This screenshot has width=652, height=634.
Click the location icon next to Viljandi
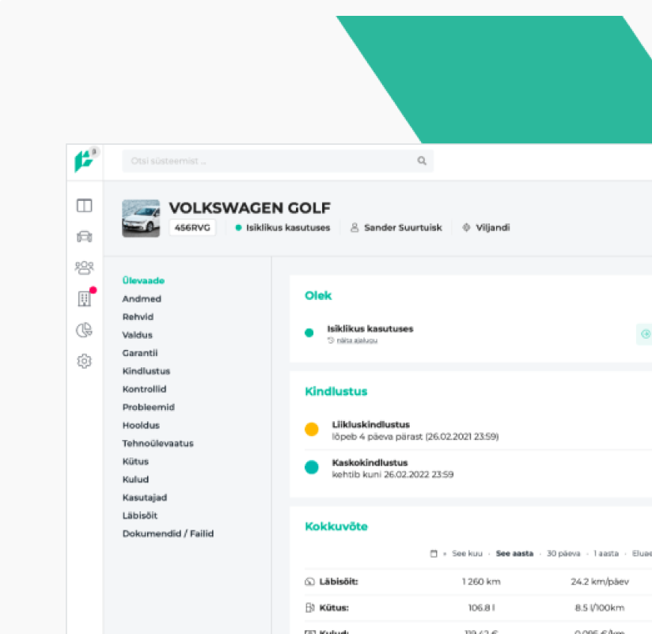466,227
